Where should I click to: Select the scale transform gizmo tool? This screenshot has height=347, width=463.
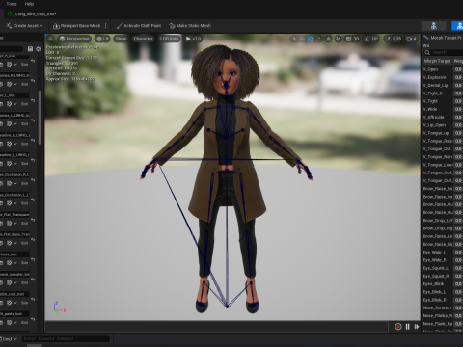pyautogui.click(x=318, y=39)
